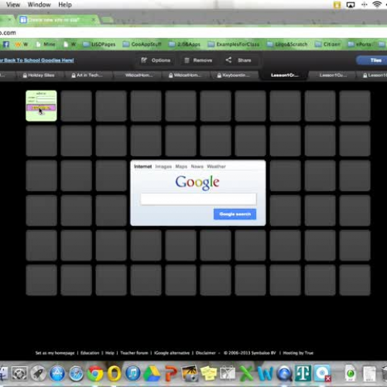Open Word blue W dock icon
The image size is (387, 387).
pyautogui.click(x=265, y=373)
